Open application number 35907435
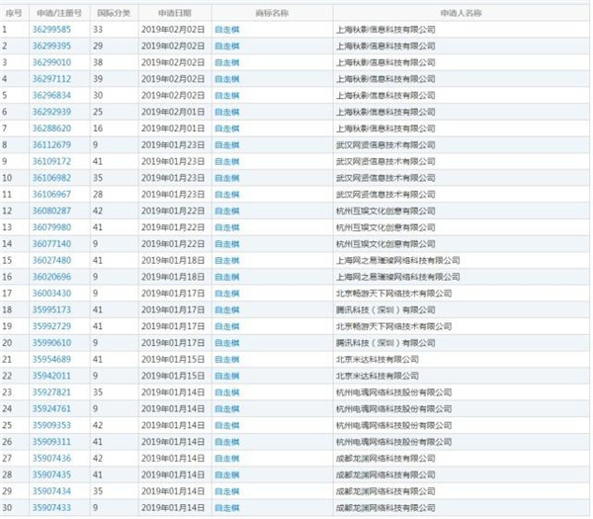This screenshot has height=519, width=593. (x=51, y=475)
